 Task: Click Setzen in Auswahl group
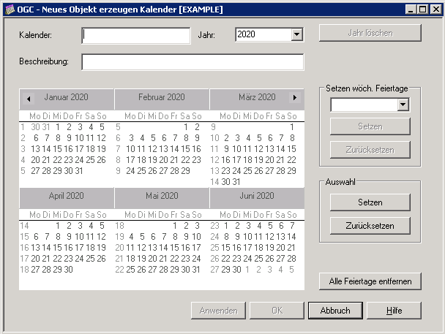tap(370, 202)
